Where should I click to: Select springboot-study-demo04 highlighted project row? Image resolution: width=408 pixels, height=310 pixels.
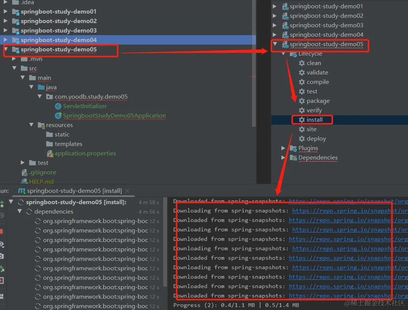coord(128,40)
